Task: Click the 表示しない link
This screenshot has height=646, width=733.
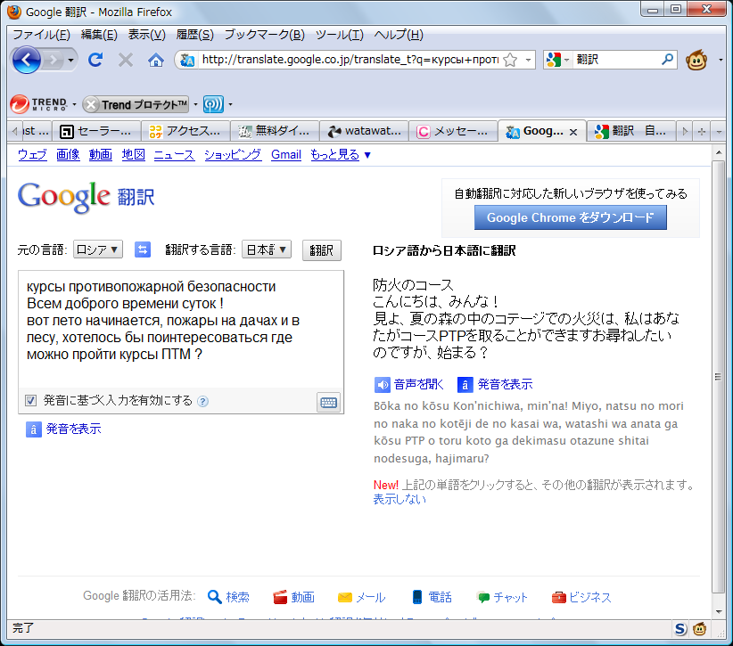Action: tap(399, 499)
